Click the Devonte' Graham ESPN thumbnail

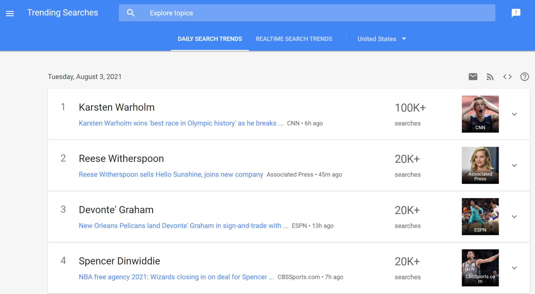click(x=480, y=217)
